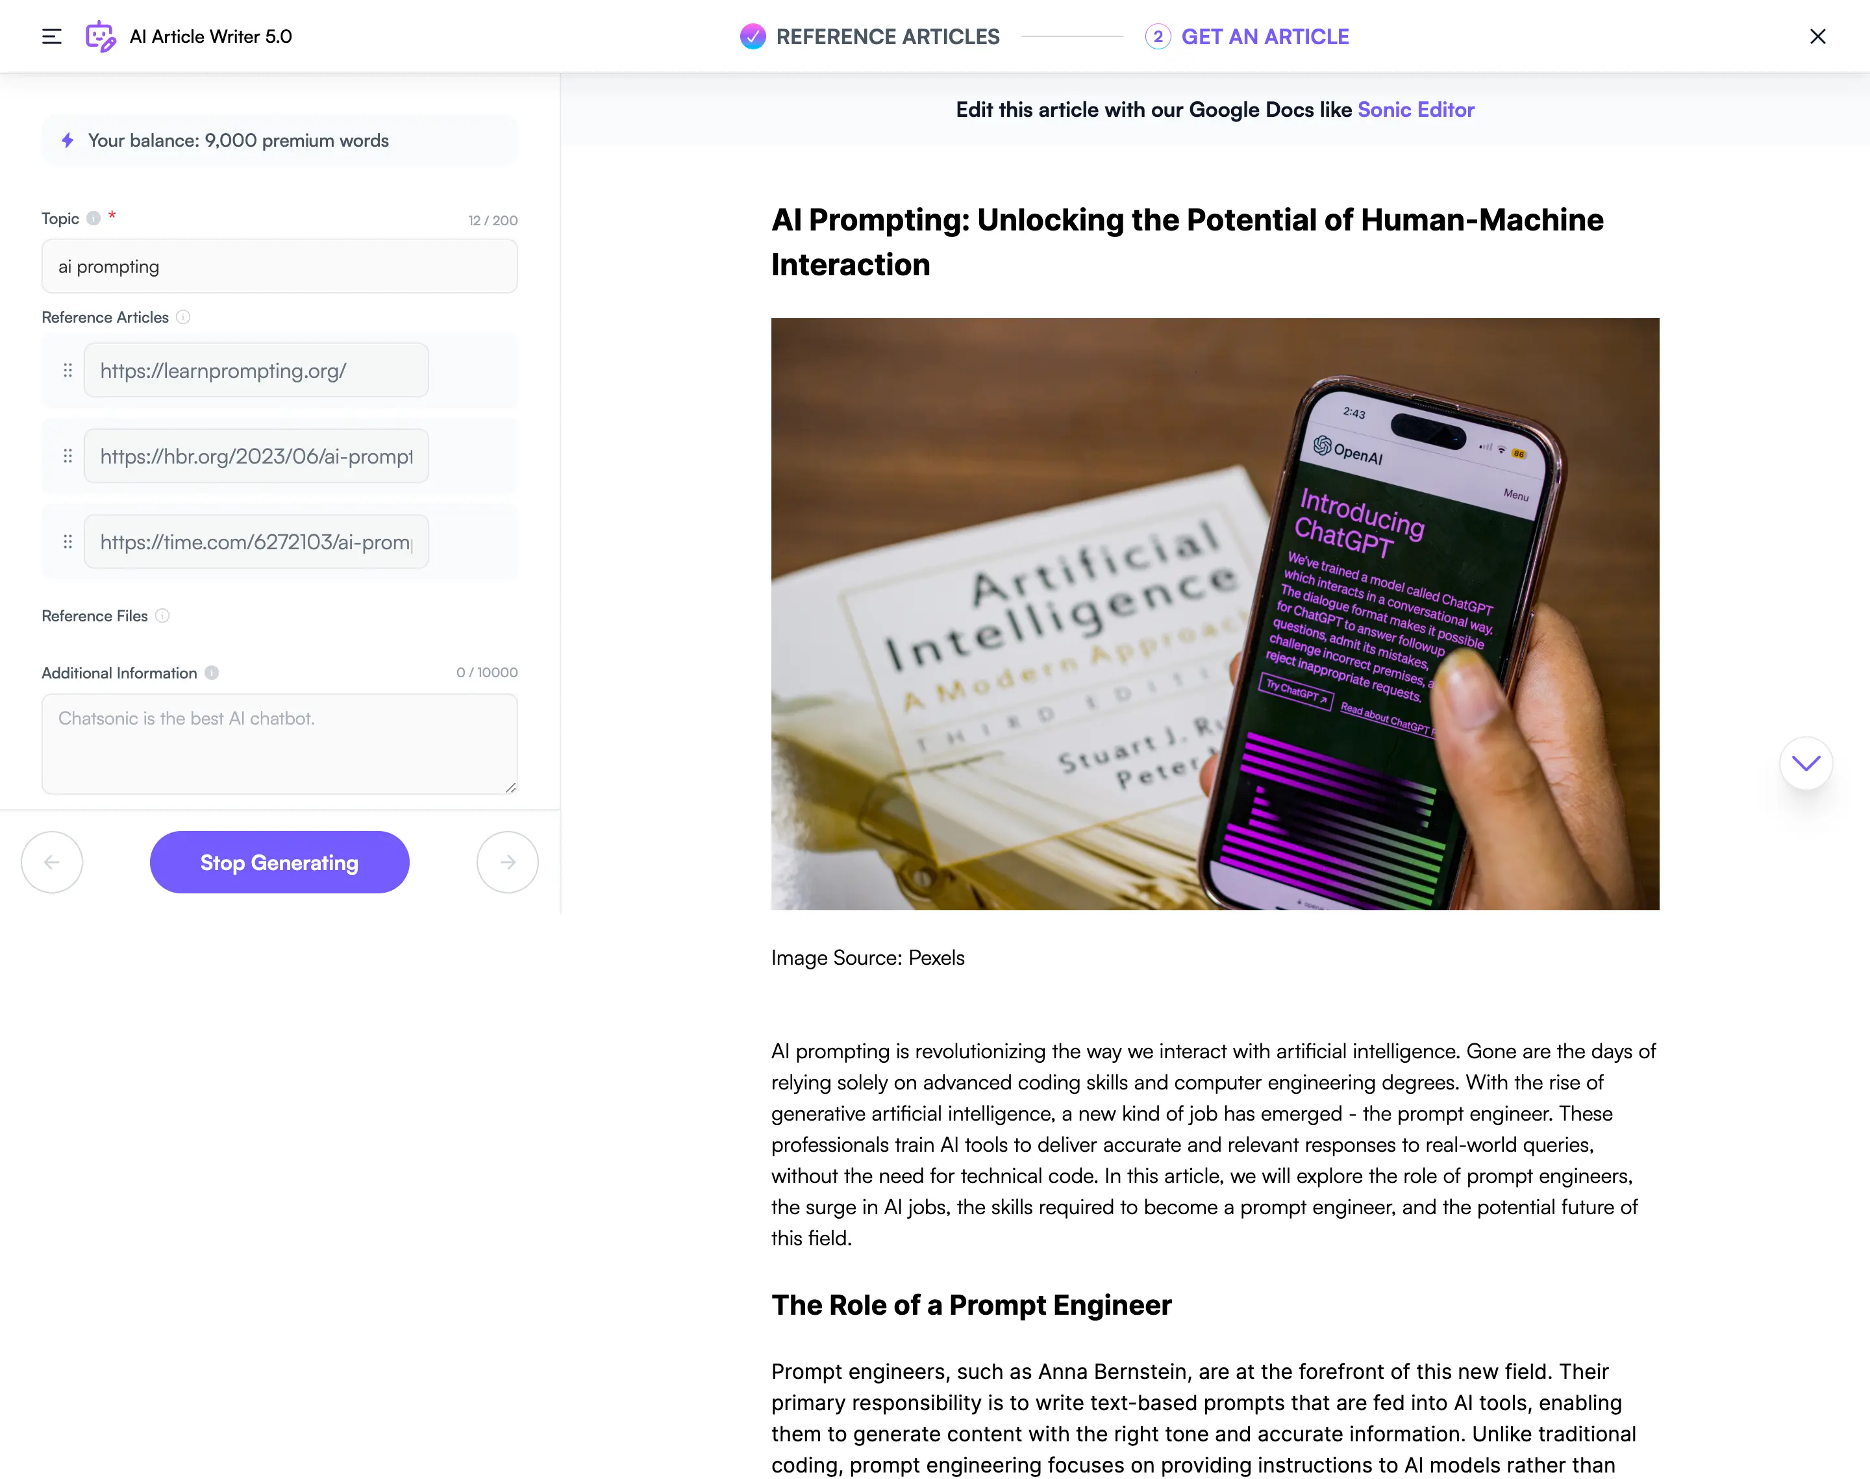
Task: Click the Reference Files info icon
Action: pyautogui.click(x=163, y=615)
